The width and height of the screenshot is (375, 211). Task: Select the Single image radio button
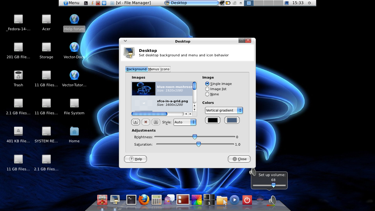207,84
